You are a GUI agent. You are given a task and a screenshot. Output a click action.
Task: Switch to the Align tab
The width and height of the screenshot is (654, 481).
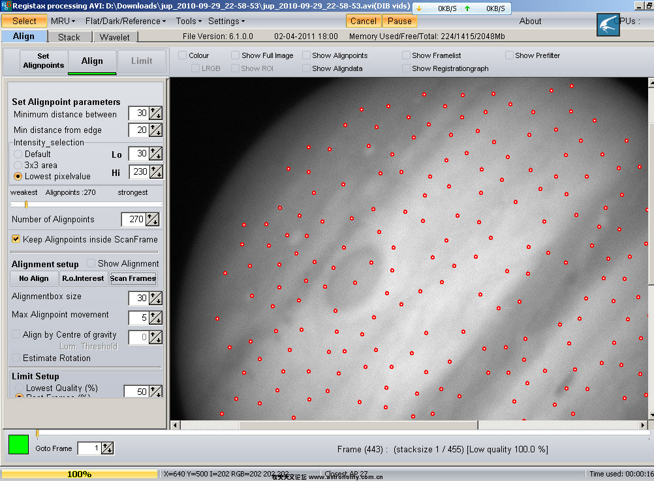coord(23,36)
